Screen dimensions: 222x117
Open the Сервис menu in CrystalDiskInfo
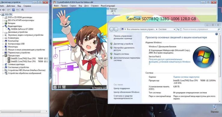pos(73,6)
